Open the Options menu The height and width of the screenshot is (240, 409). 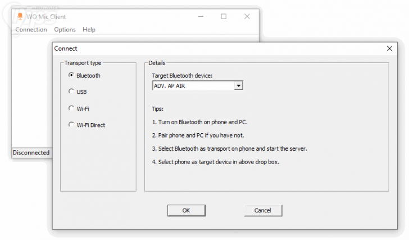[x=65, y=29]
